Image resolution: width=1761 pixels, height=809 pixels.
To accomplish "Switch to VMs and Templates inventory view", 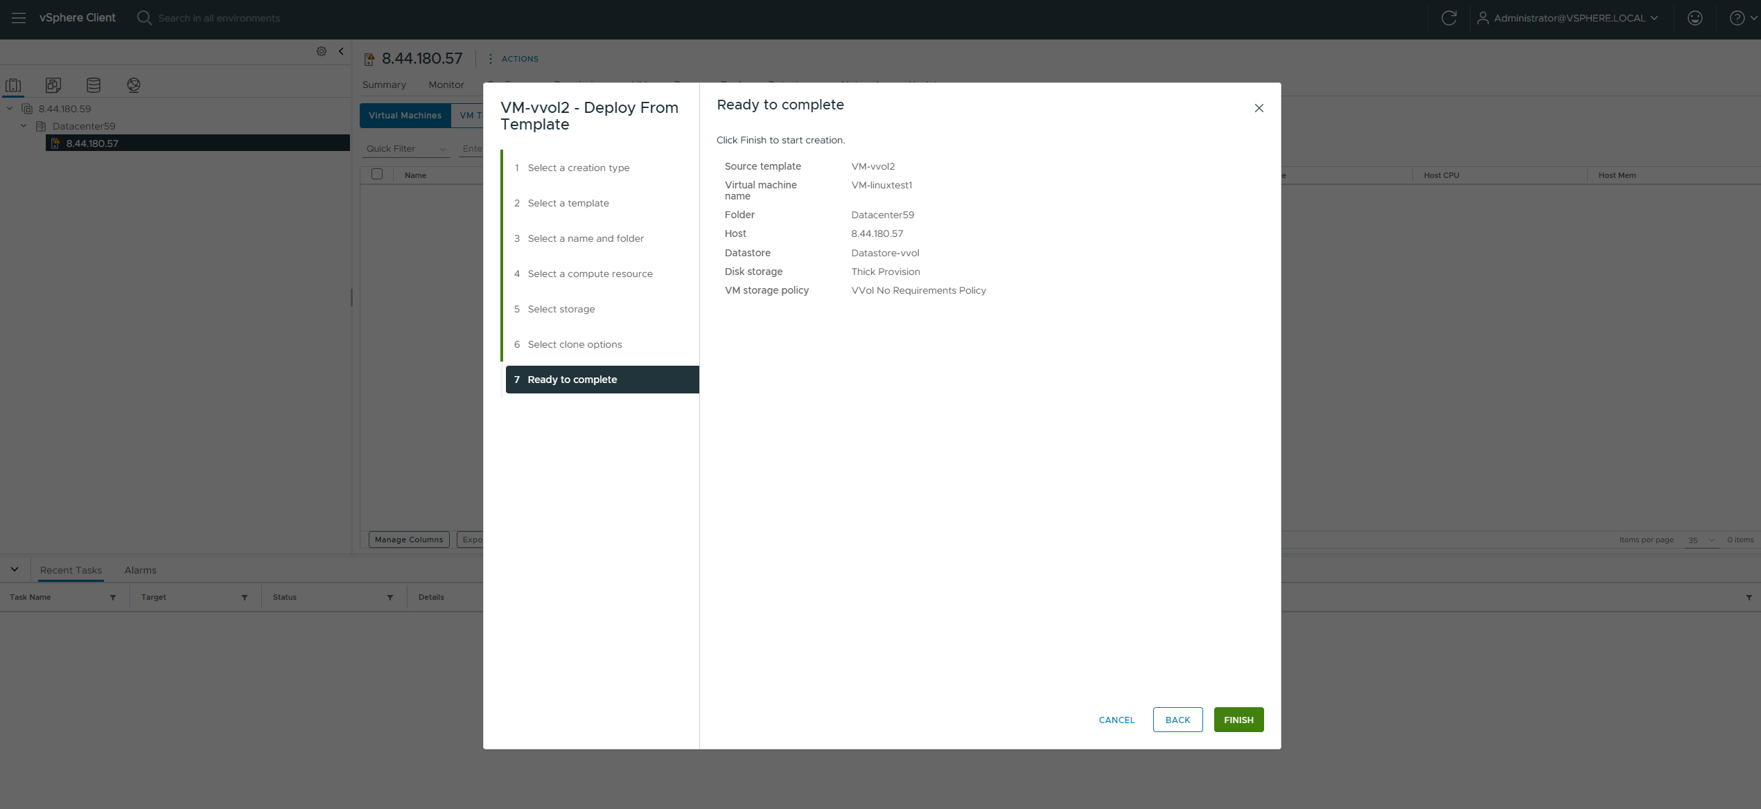I will (53, 85).
